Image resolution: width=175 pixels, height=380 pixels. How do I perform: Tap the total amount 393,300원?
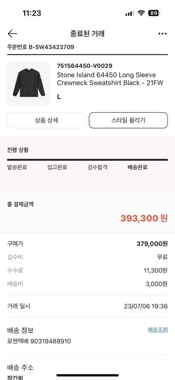coord(144,218)
